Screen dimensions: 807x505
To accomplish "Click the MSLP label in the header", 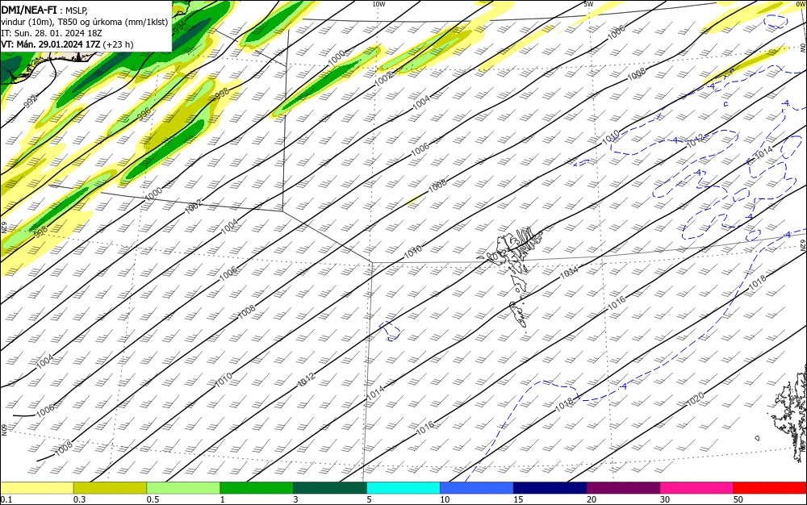I will 77,10.
